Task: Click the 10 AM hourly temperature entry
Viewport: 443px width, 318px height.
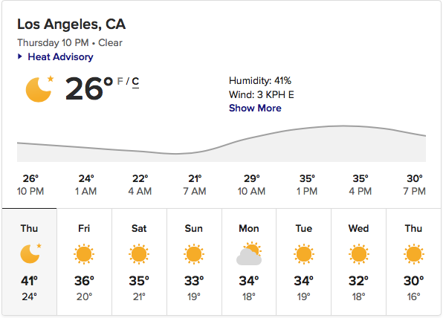Action: 251,185
